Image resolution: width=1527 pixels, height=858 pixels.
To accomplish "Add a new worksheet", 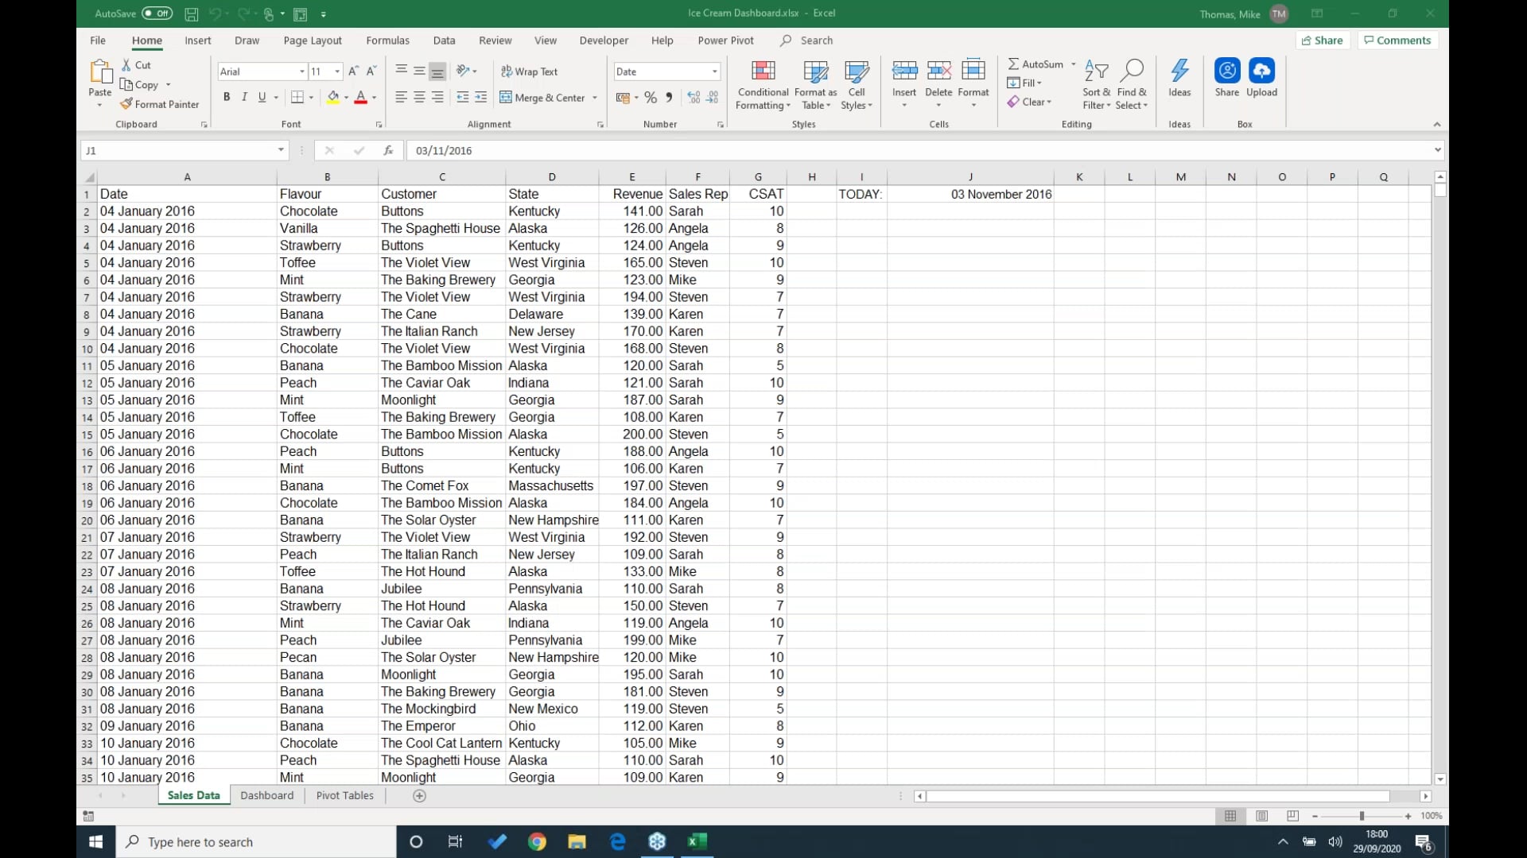I will 419,795.
